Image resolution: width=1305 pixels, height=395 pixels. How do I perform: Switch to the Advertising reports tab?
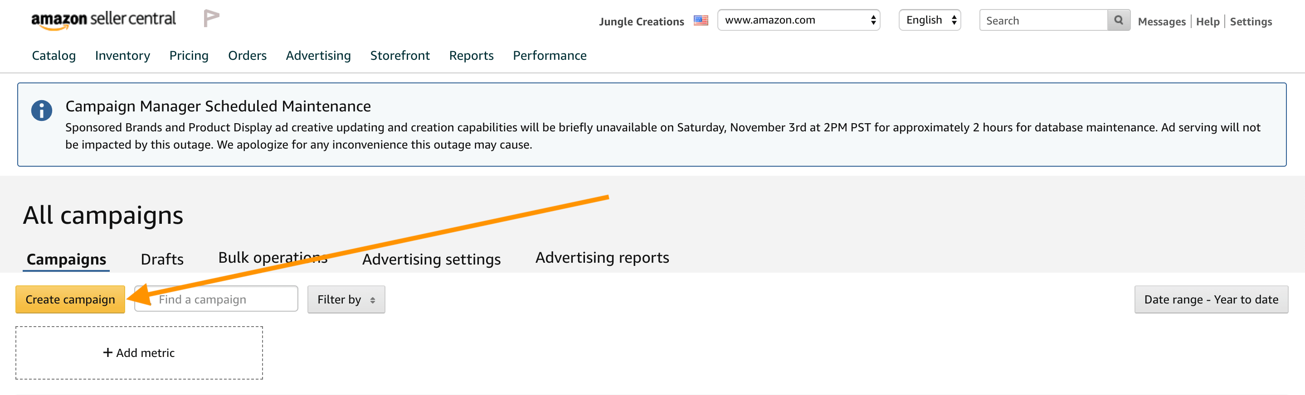[602, 258]
